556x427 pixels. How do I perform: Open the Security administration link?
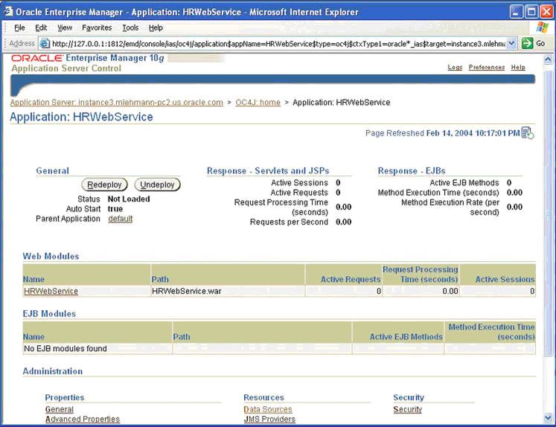point(407,409)
